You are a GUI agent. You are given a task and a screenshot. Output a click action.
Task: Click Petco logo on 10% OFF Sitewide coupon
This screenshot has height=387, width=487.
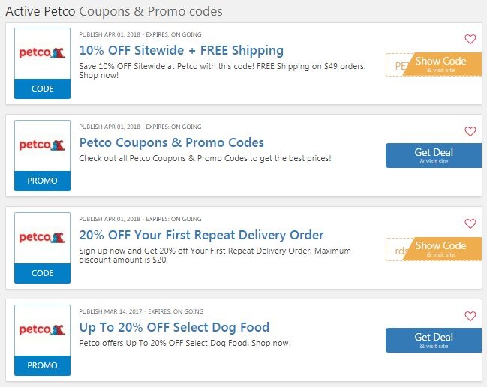(43, 54)
